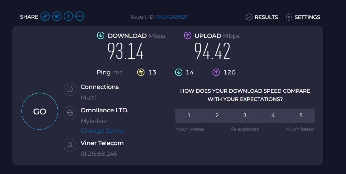
Task: Click the idle ping latency icon
Action: (x=141, y=72)
